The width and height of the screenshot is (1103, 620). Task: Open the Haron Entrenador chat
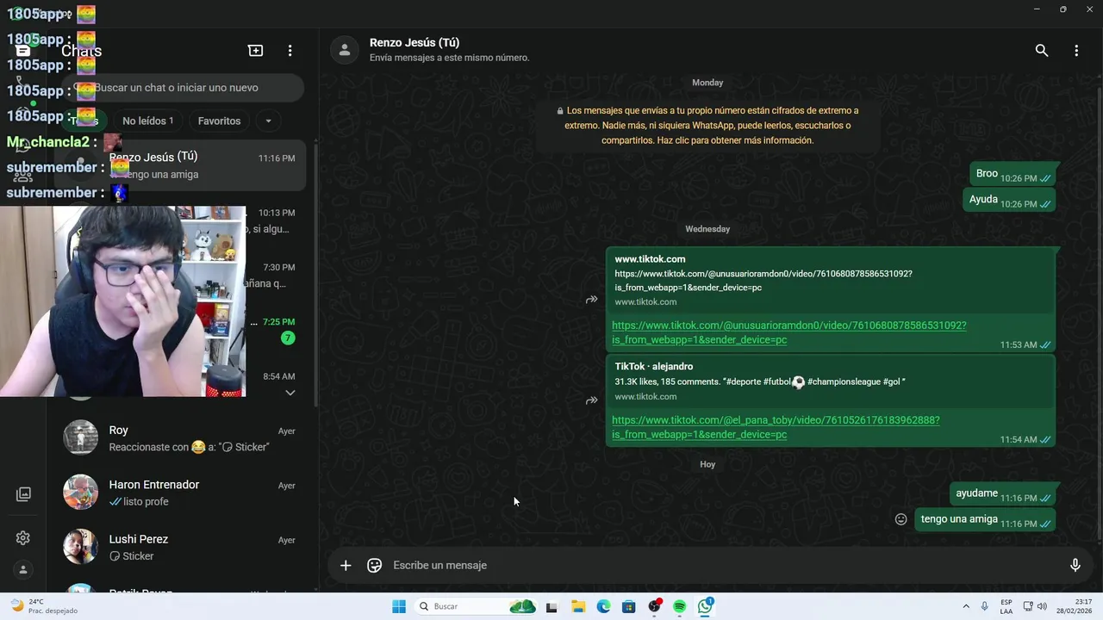pyautogui.click(x=181, y=492)
